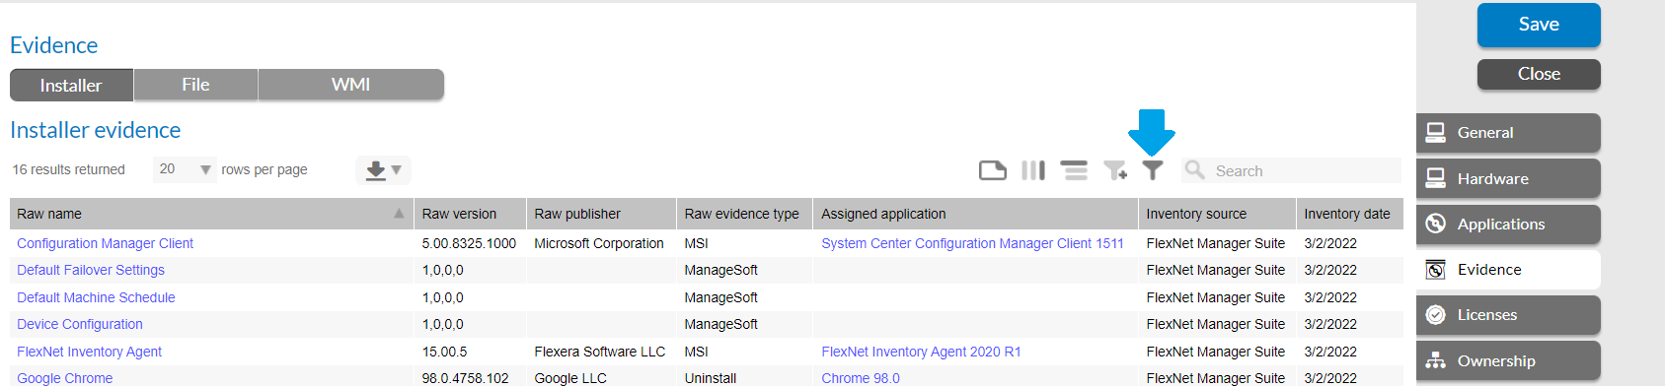The height and width of the screenshot is (386, 1665).
Task: Select the 16 results returned text
Action: coord(69,169)
